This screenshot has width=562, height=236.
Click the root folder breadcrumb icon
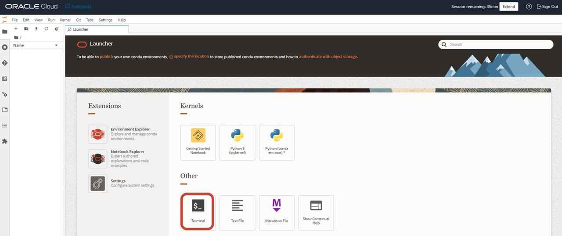point(16,38)
